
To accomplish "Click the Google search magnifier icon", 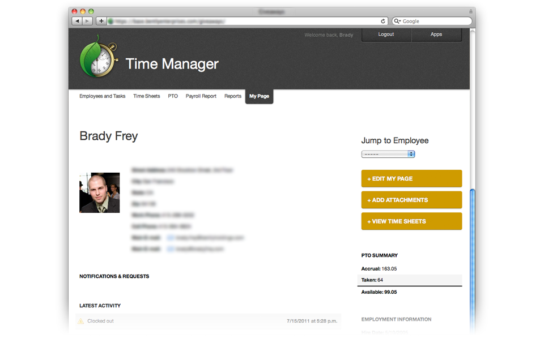I will click(x=397, y=21).
